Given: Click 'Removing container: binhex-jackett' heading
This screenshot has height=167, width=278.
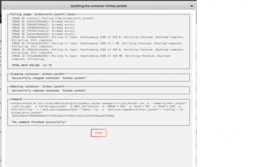Looking at the screenshot, I should (38, 86).
